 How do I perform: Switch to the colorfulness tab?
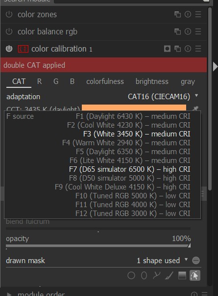[105, 81]
